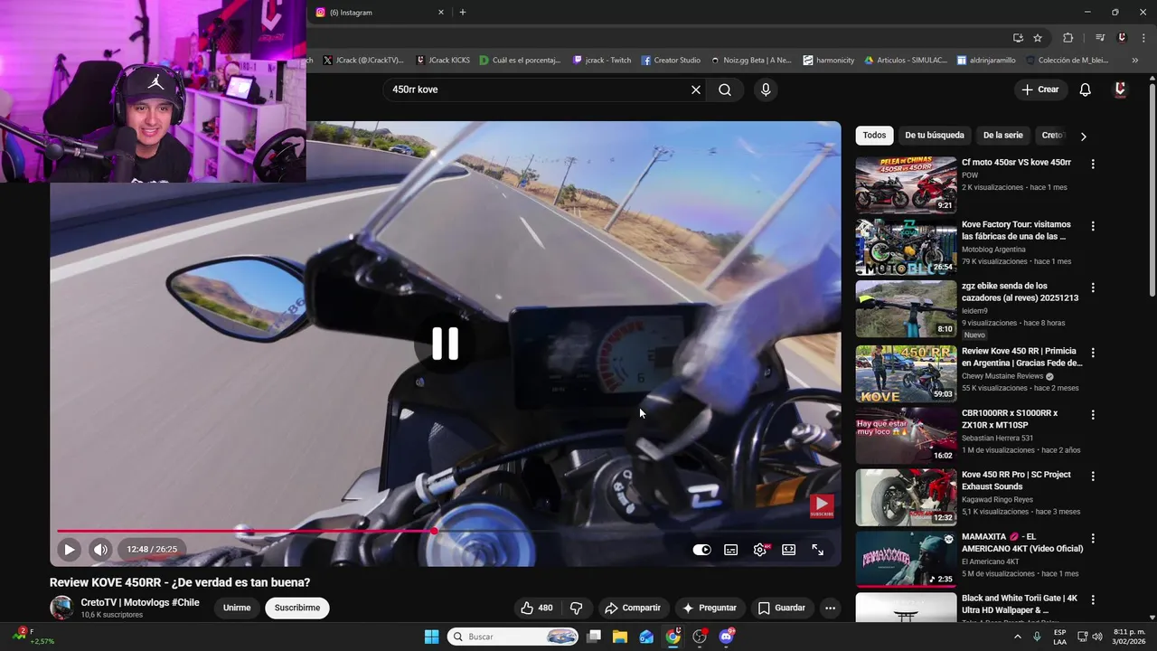Viewport: 1157px width, 651px height.
Task: Select the De la serie chip
Action: click(x=1002, y=136)
